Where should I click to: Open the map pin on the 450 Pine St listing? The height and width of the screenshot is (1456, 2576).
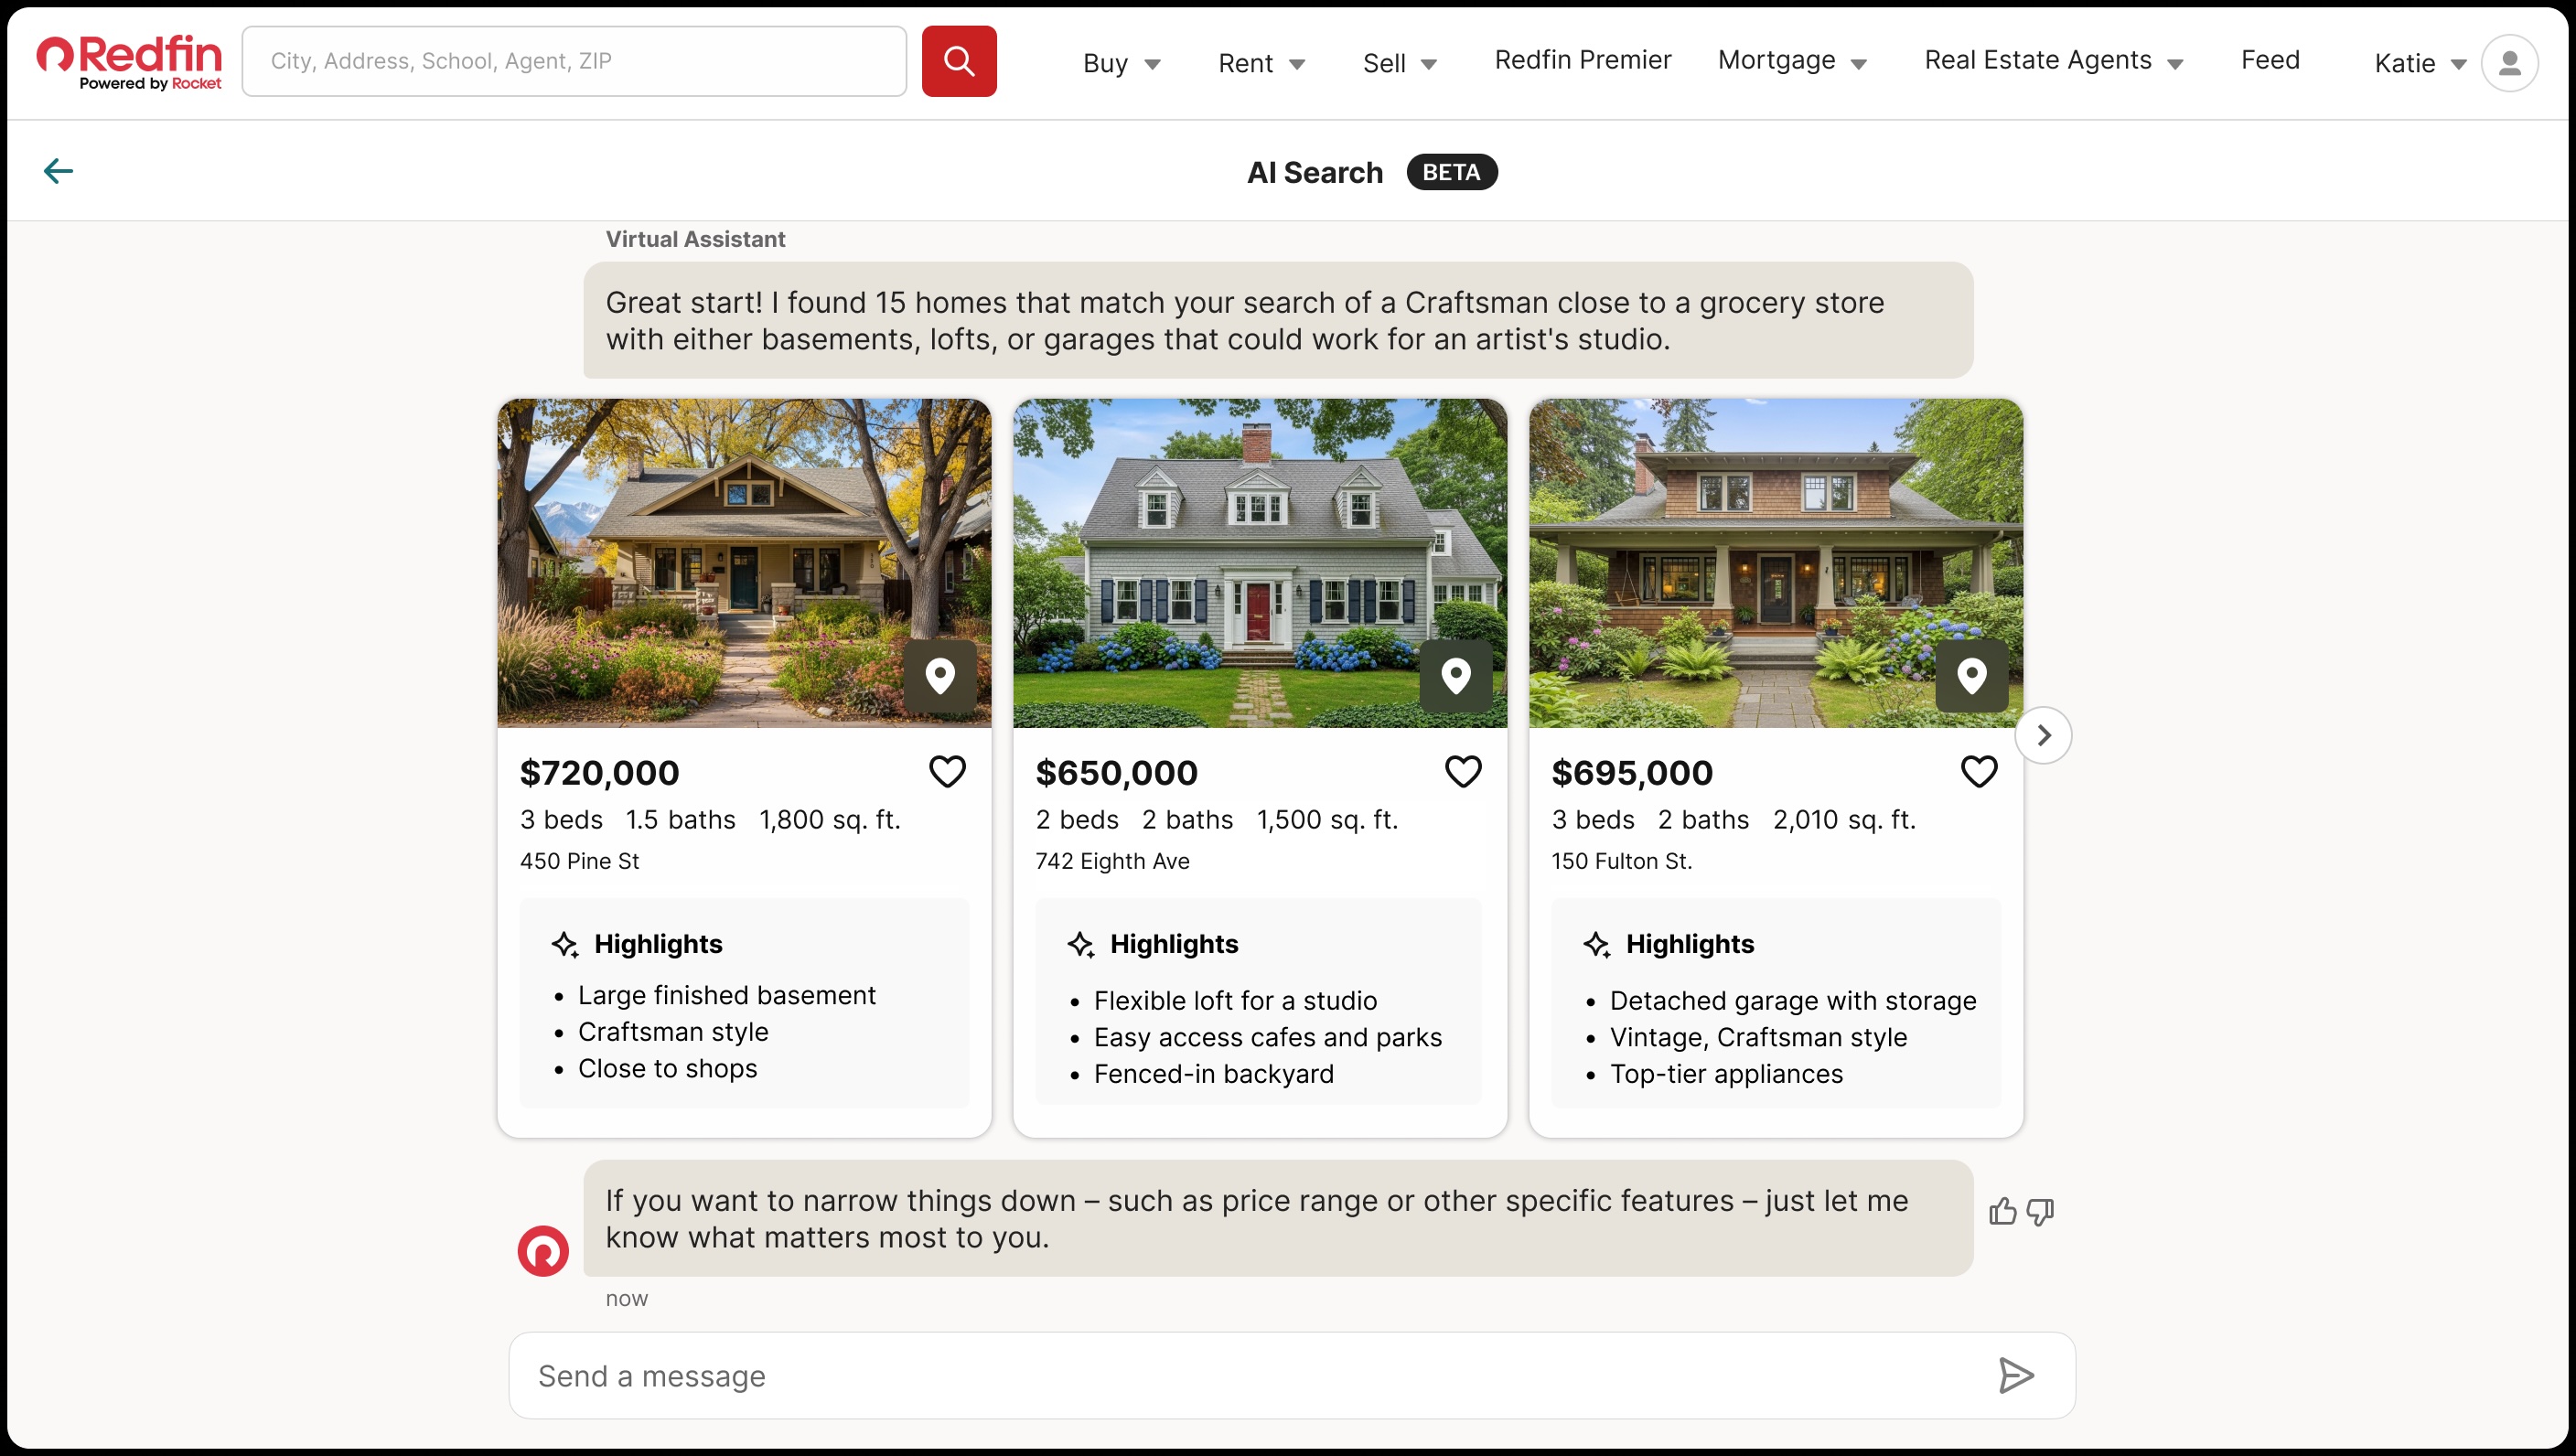coord(940,676)
